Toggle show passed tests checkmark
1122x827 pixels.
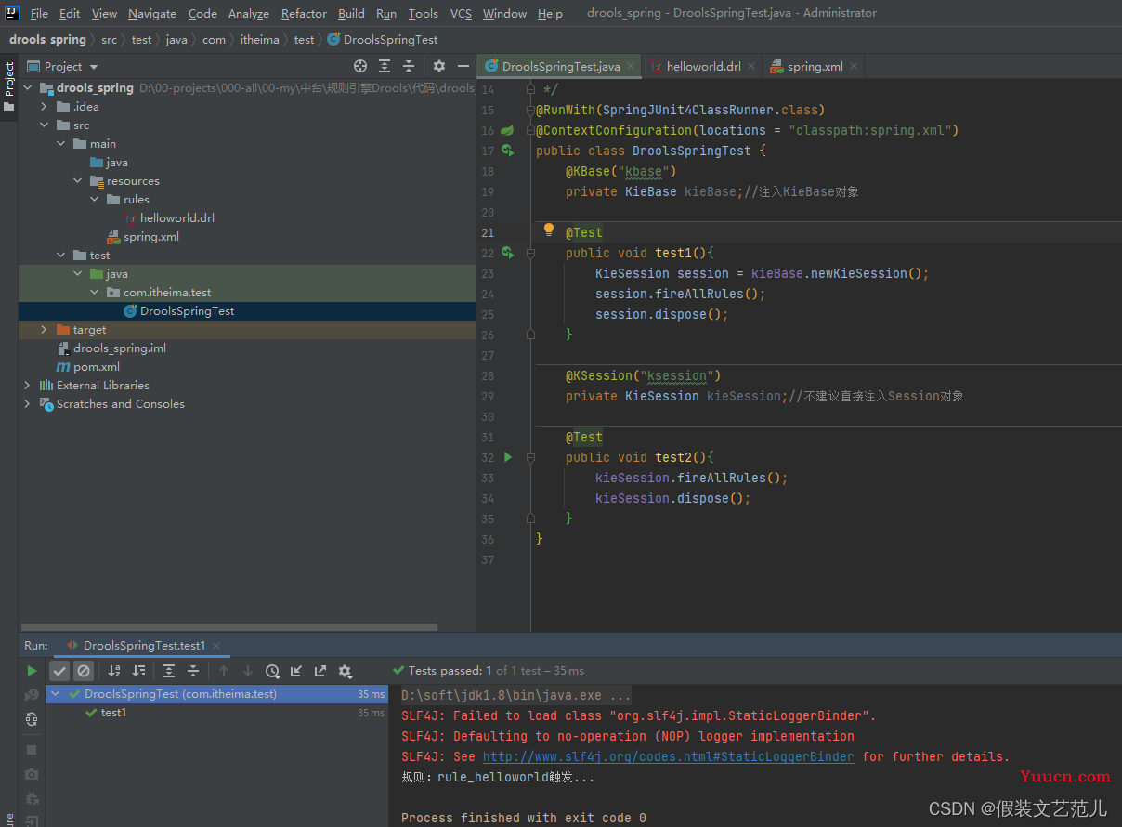[x=59, y=671]
